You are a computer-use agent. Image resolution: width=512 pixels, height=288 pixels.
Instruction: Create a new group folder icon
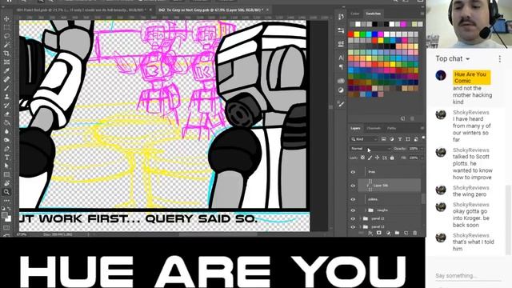pos(397,233)
